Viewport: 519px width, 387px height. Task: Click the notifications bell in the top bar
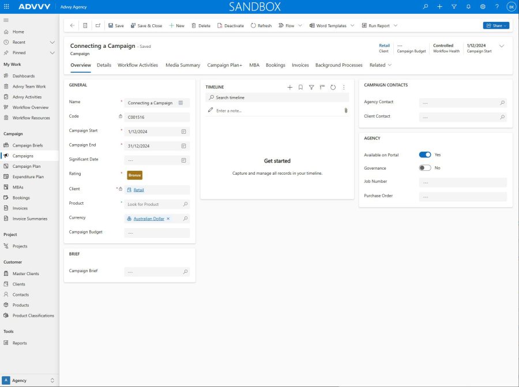468,6
